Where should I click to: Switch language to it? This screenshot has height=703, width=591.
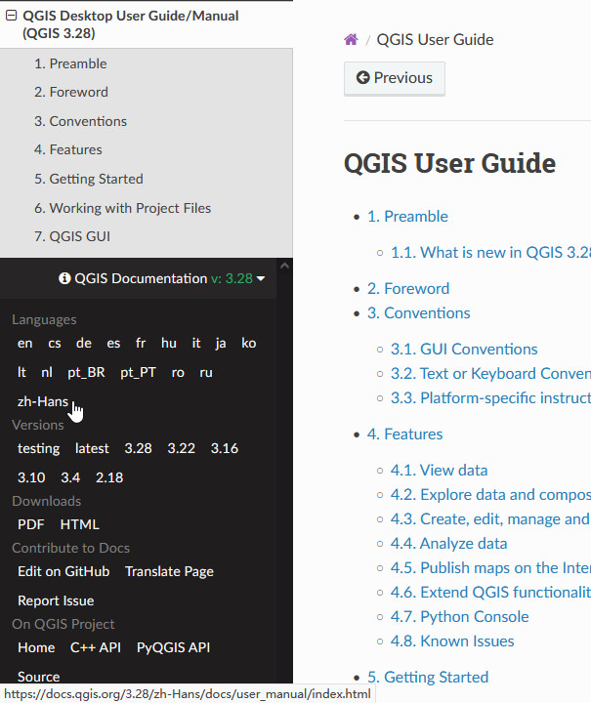tap(196, 344)
